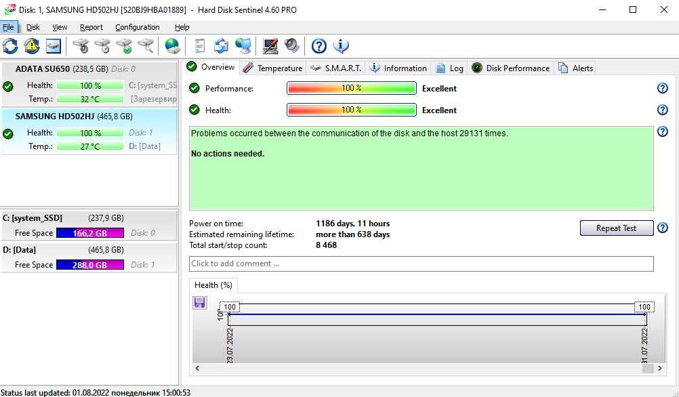Click help icon beside Performance row
Screen dimensions: 679x397
click(x=663, y=88)
